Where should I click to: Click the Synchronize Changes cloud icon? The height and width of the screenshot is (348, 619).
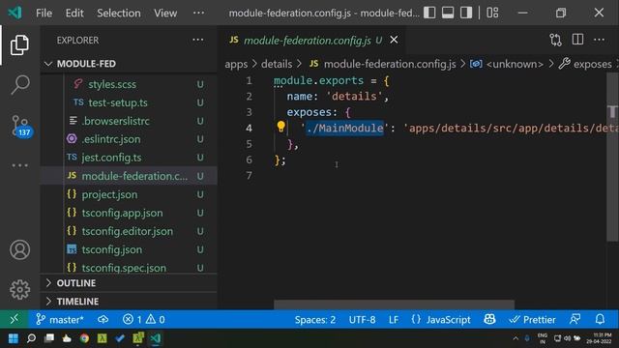pyautogui.click(x=103, y=319)
